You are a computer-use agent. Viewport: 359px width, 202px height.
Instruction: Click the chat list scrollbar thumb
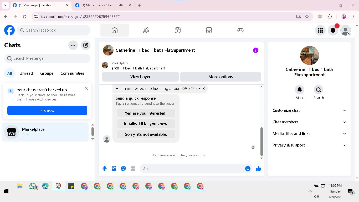click(93, 132)
